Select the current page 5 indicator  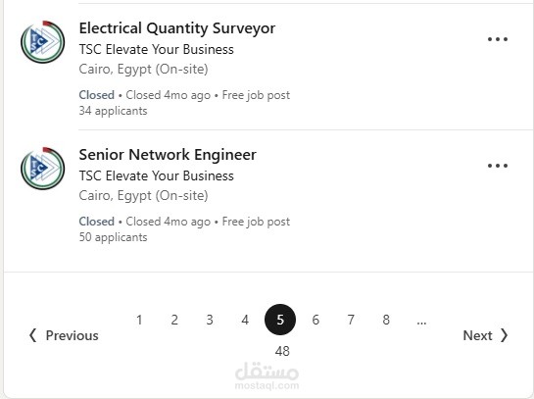[x=280, y=320]
